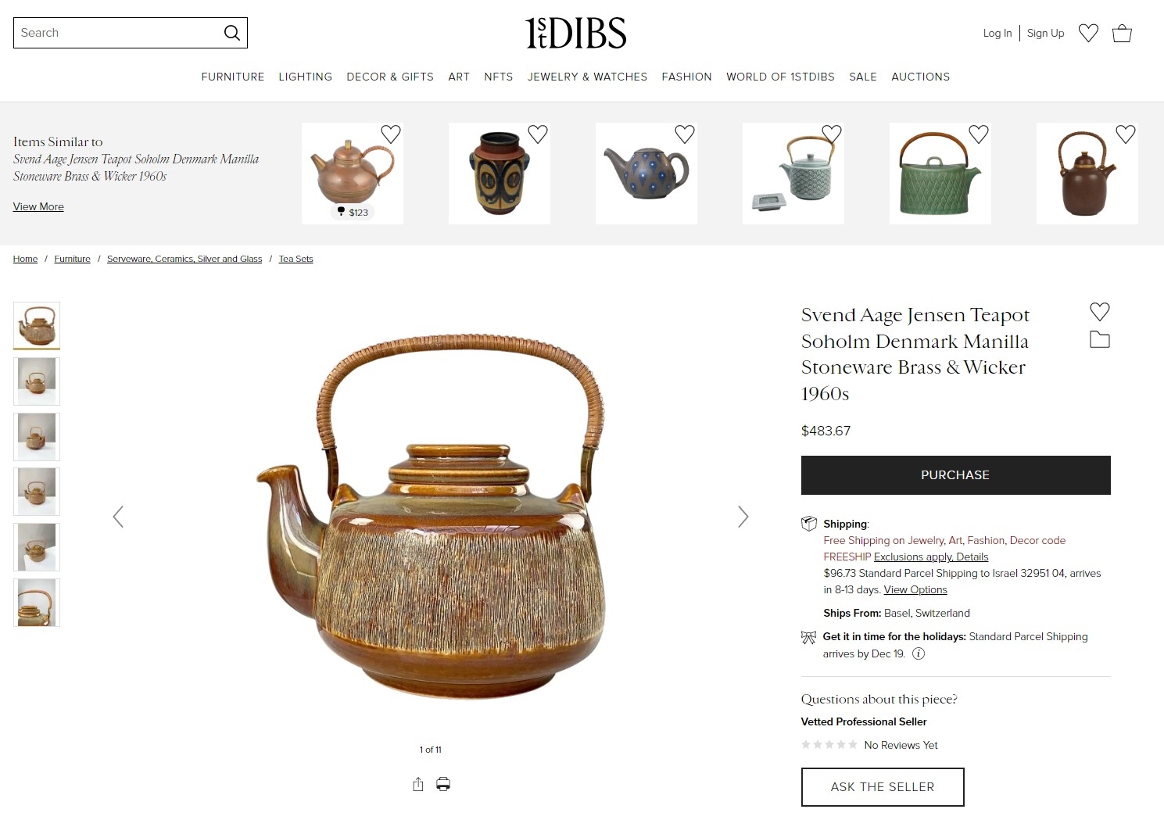The image size is (1164, 827).
Task: Click the search magnifier icon
Action: [231, 33]
